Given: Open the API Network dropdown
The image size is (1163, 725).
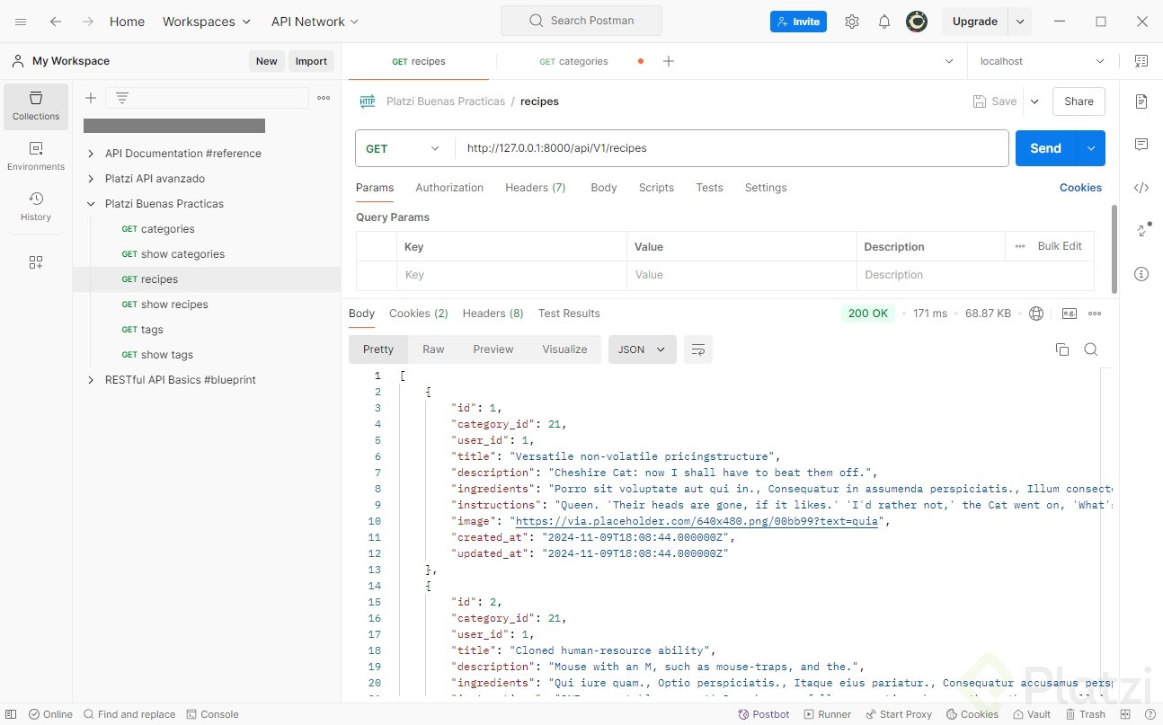Looking at the screenshot, I should click(315, 22).
